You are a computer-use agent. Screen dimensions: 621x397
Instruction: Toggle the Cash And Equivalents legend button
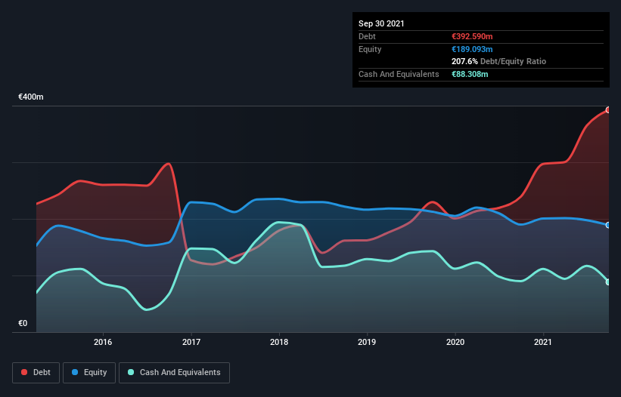[x=174, y=373]
